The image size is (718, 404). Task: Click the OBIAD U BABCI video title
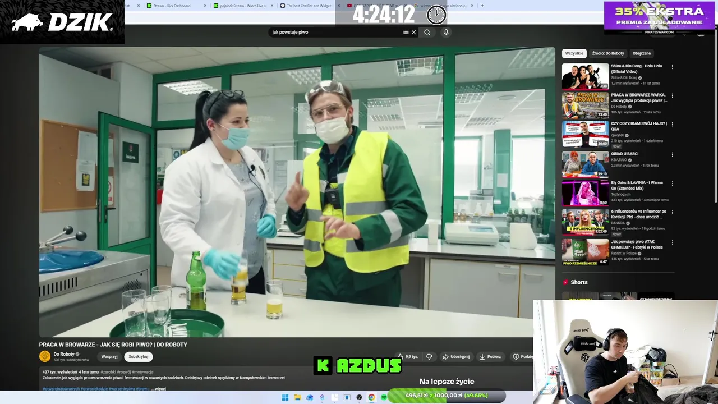pyautogui.click(x=624, y=154)
